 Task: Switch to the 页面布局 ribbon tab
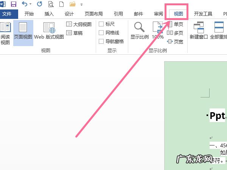93,14
